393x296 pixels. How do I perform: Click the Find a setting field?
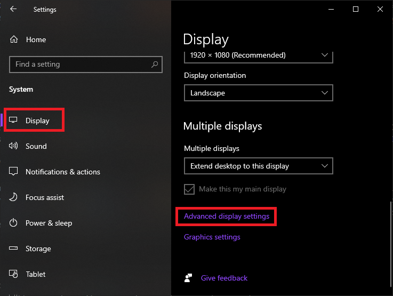tap(86, 65)
